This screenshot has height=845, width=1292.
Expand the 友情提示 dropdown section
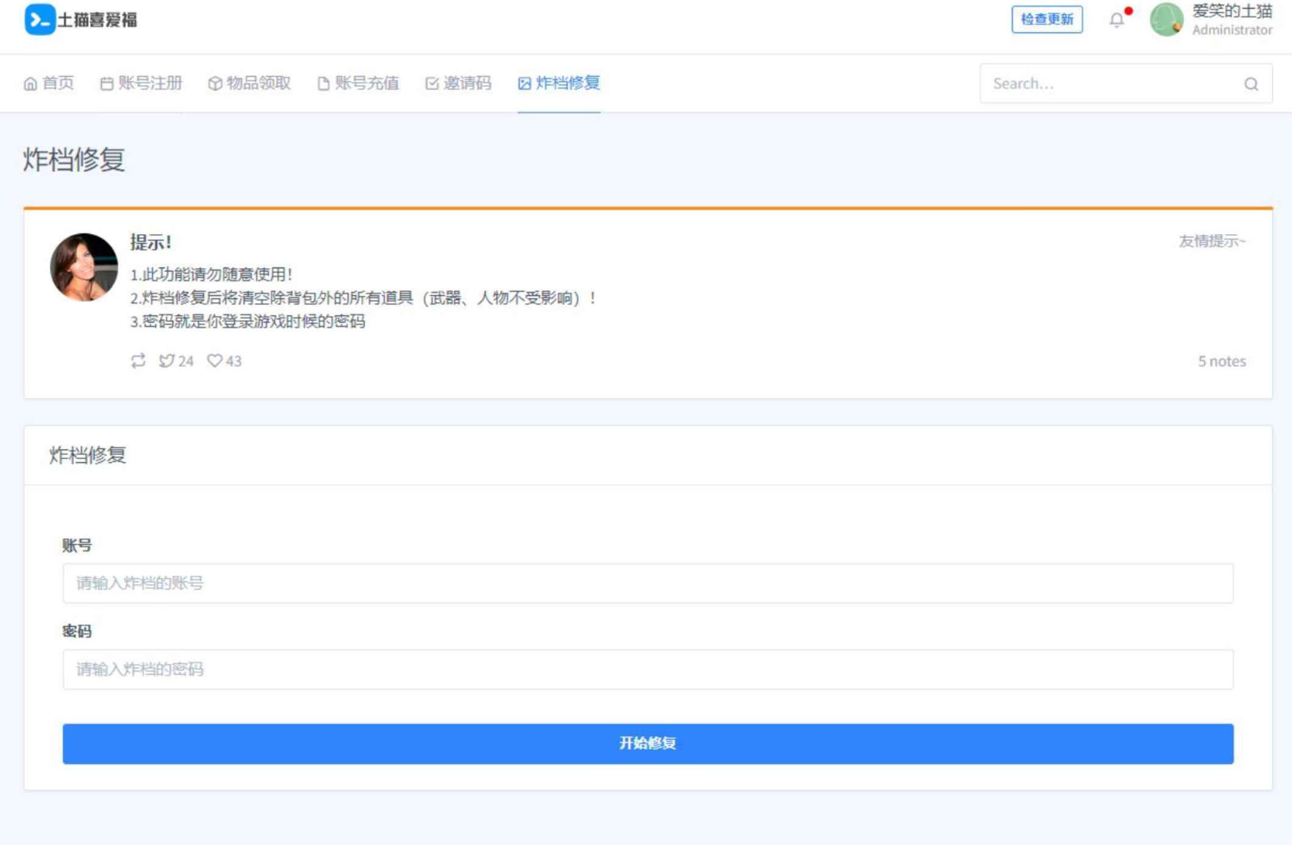point(1213,241)
